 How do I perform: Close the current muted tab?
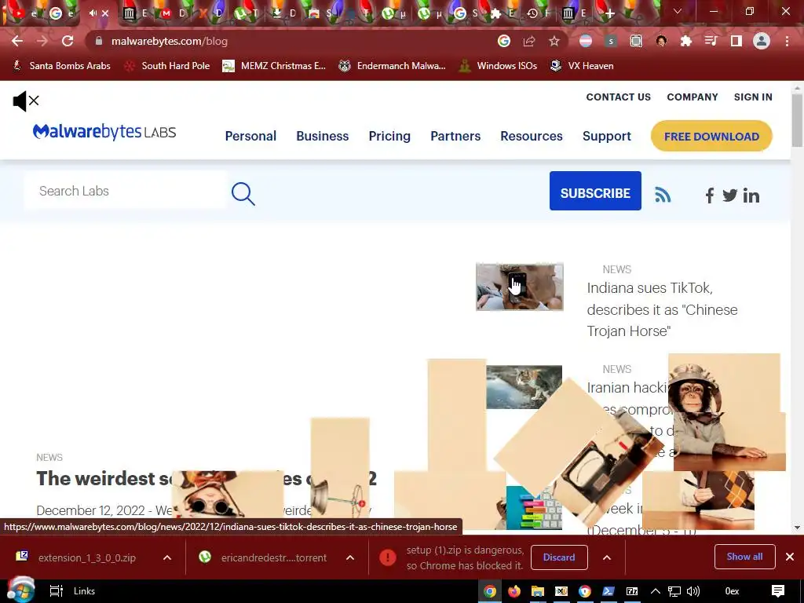[x=105, y=13]
